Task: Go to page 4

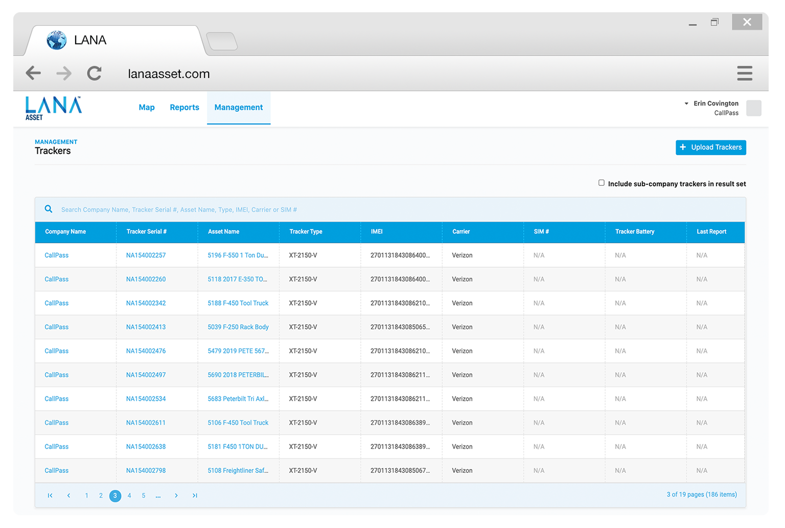Action: (129, 495)
